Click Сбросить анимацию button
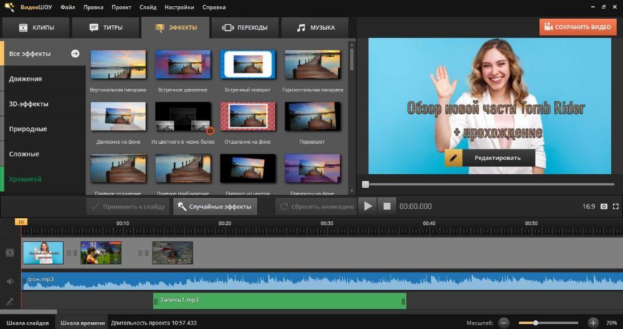 (316, 206)
